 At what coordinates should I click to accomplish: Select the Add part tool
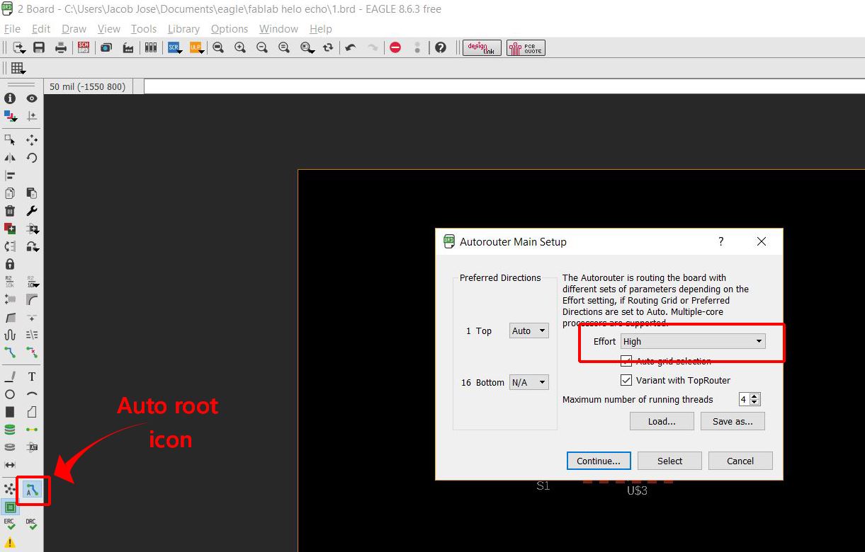[10, 229]
